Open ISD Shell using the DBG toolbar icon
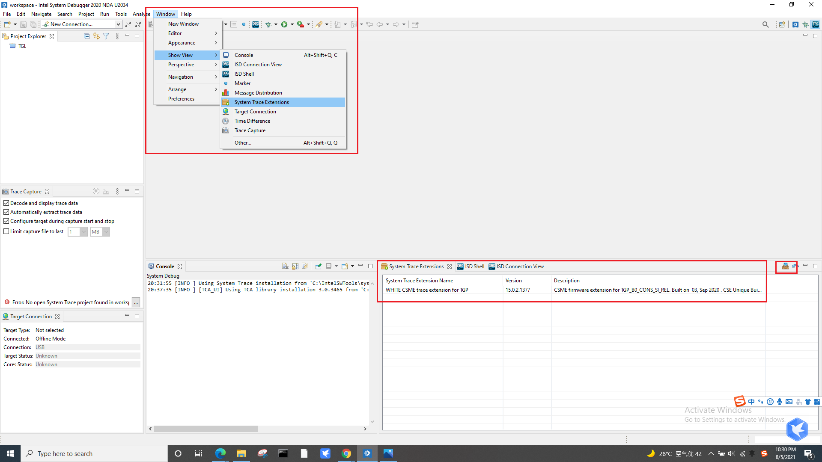 pos(256,24)
